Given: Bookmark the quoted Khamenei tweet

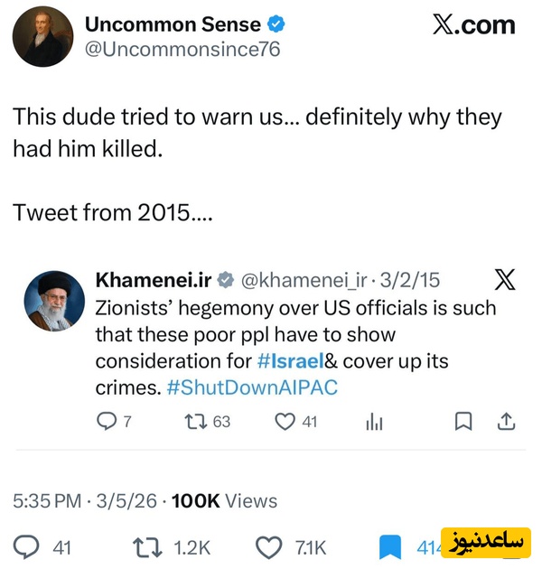Looking at the screenshot, I should coord(462,421).
